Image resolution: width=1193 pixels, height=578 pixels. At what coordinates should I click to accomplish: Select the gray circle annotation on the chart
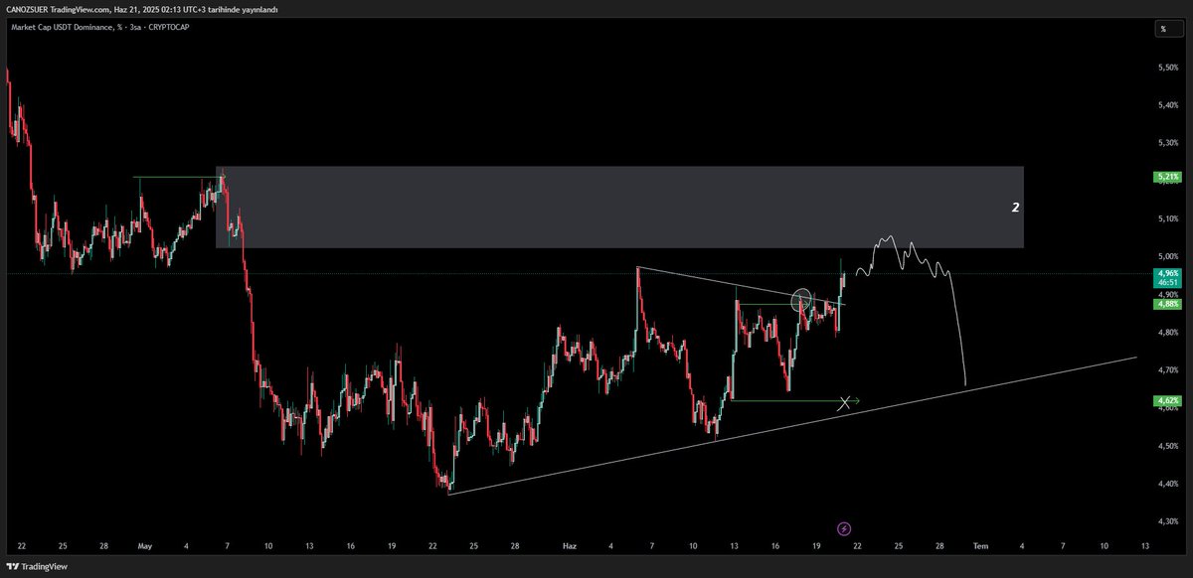point(801,297)
